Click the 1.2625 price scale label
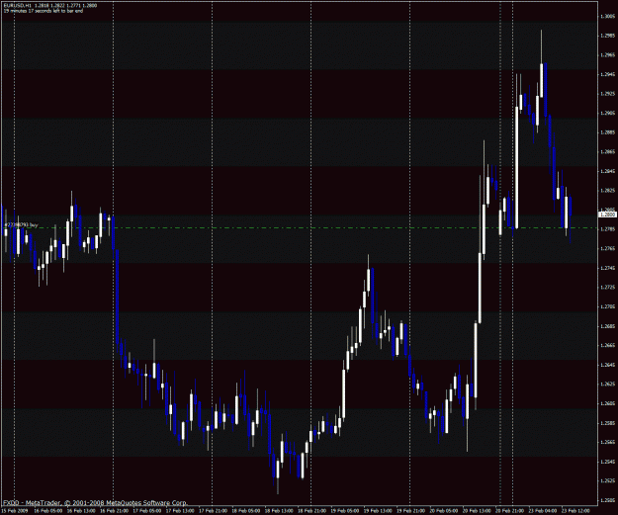This screenshot has width=618, height=515. point(608,385)
